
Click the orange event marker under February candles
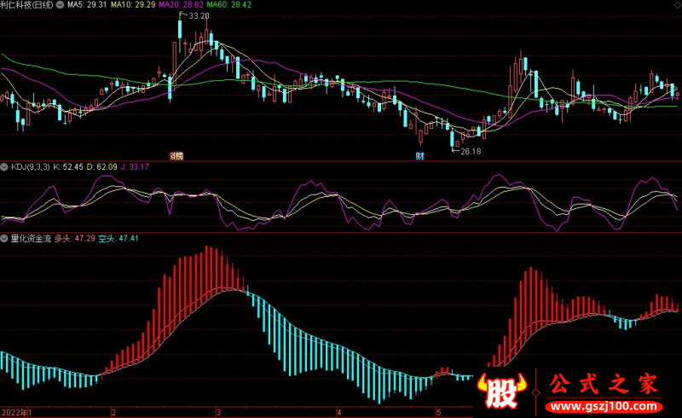(x=176, y=156)
